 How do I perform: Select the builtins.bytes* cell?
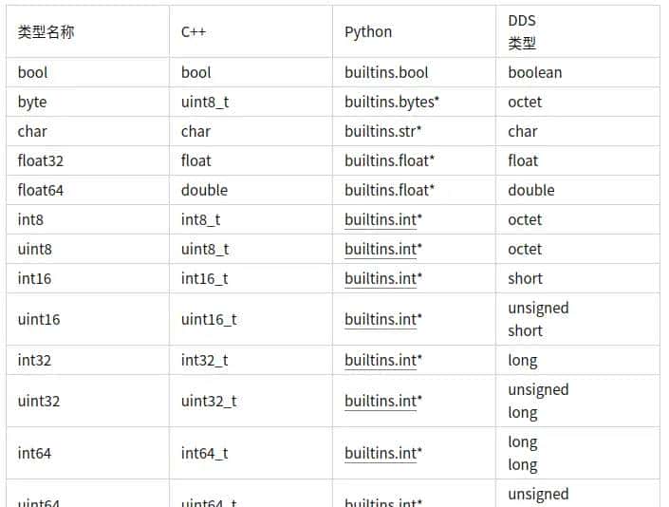(x=392, y=103)
